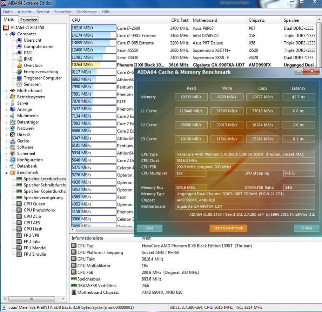
Task: Click the CPU Queen chip icon
Action: [19, 204]
